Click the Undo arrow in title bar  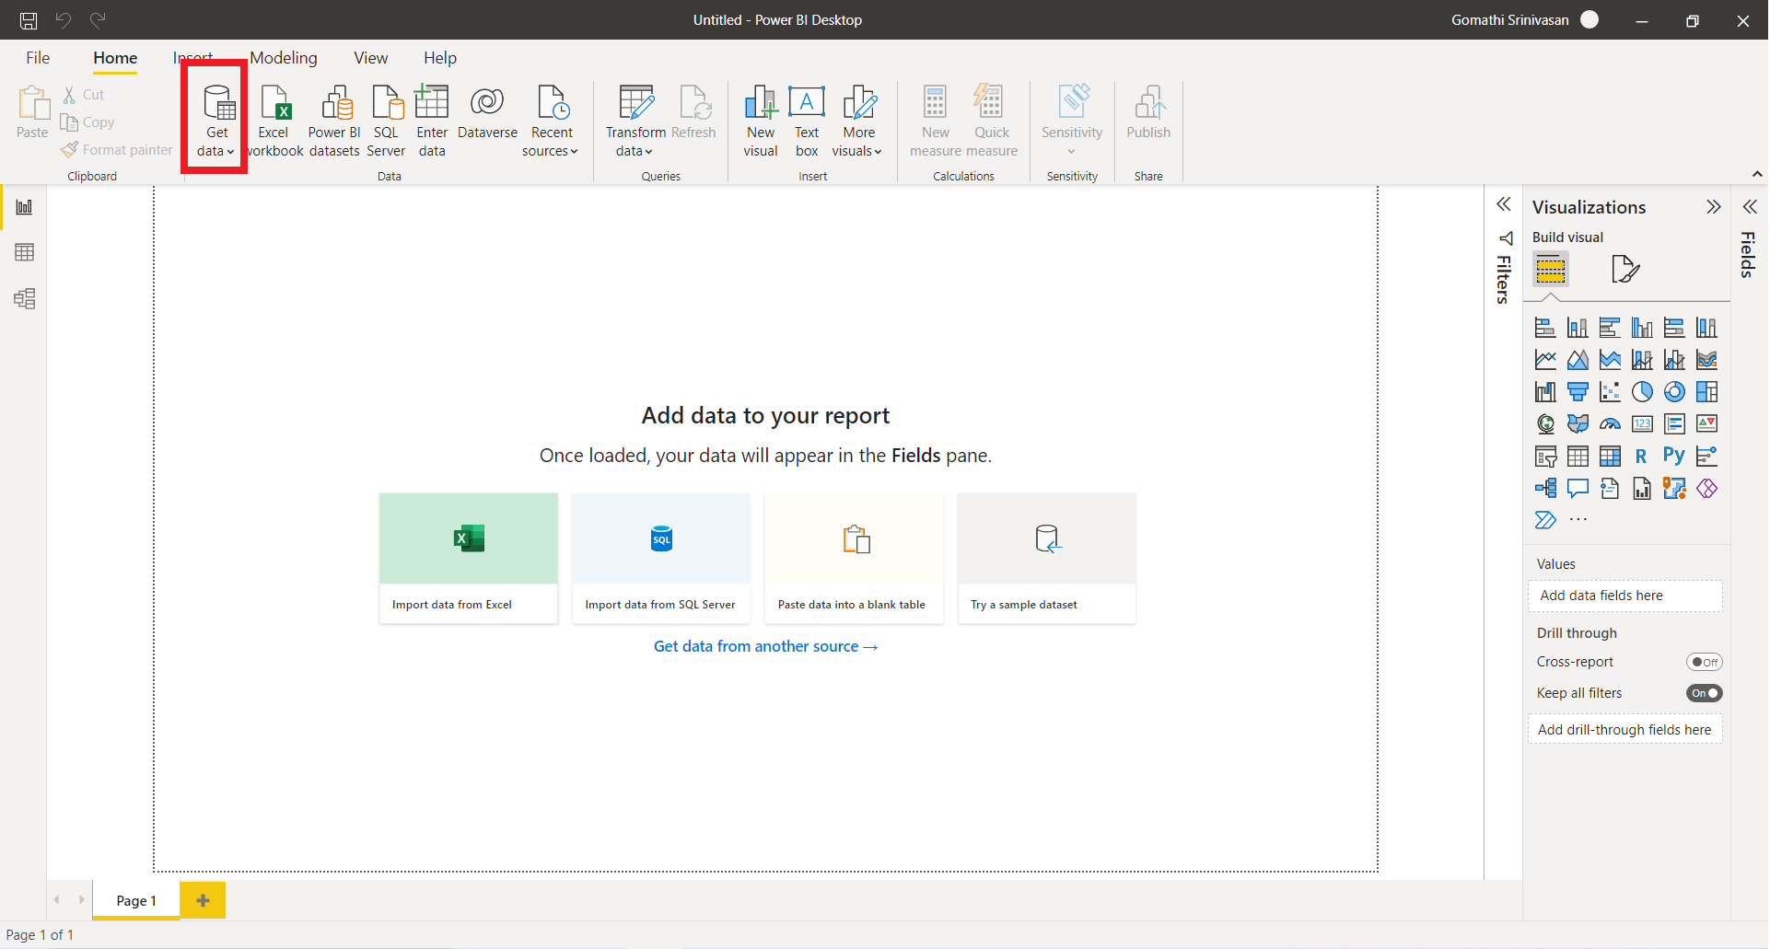64,19
